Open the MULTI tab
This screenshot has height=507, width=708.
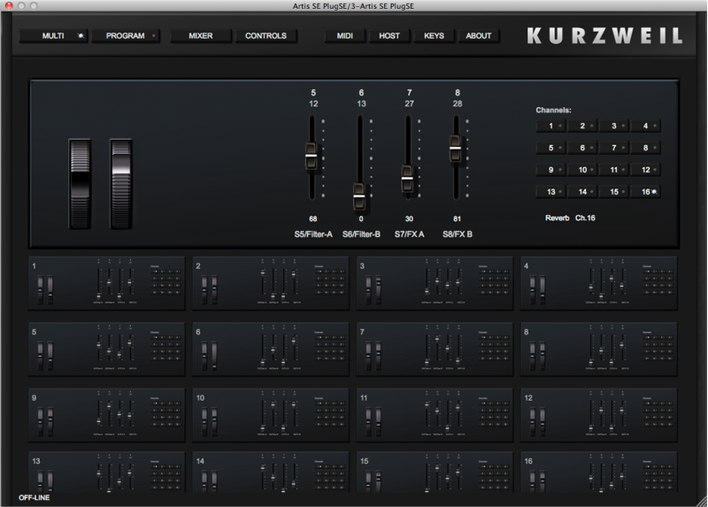53,36
